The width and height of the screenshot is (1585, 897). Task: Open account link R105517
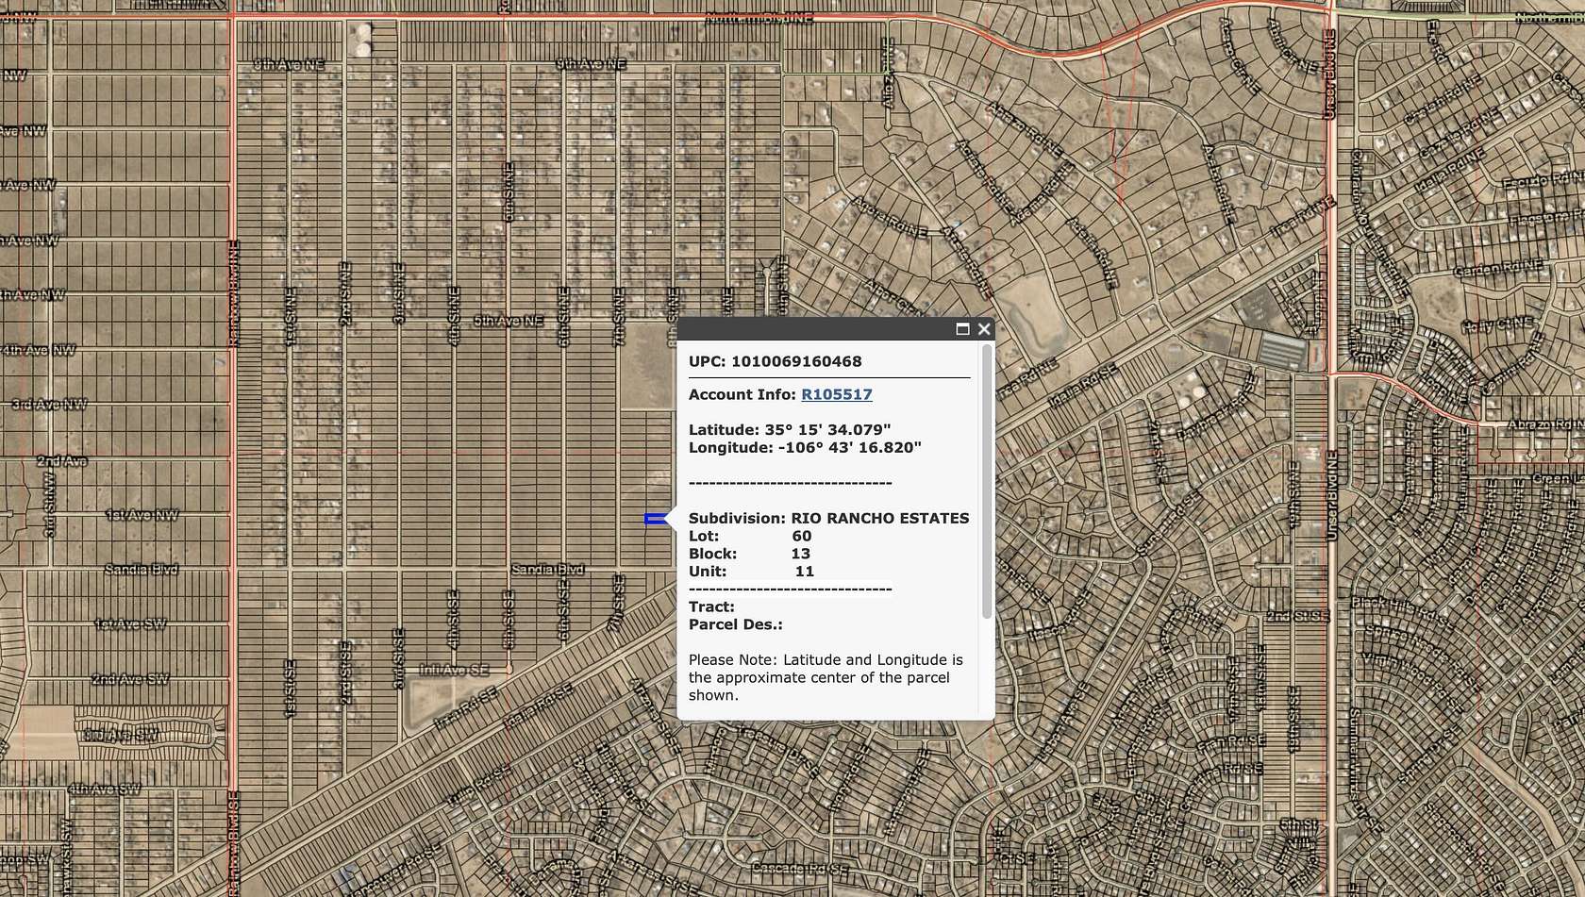point(837,394)
